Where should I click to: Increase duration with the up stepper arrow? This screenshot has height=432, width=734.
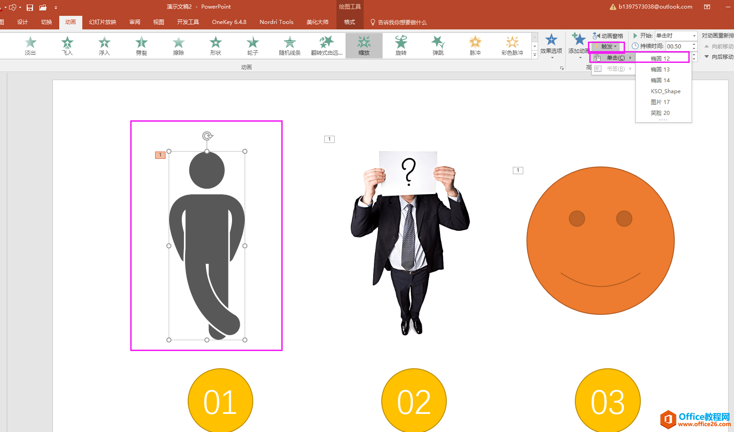pyautogui.click(x=694, y=44)
